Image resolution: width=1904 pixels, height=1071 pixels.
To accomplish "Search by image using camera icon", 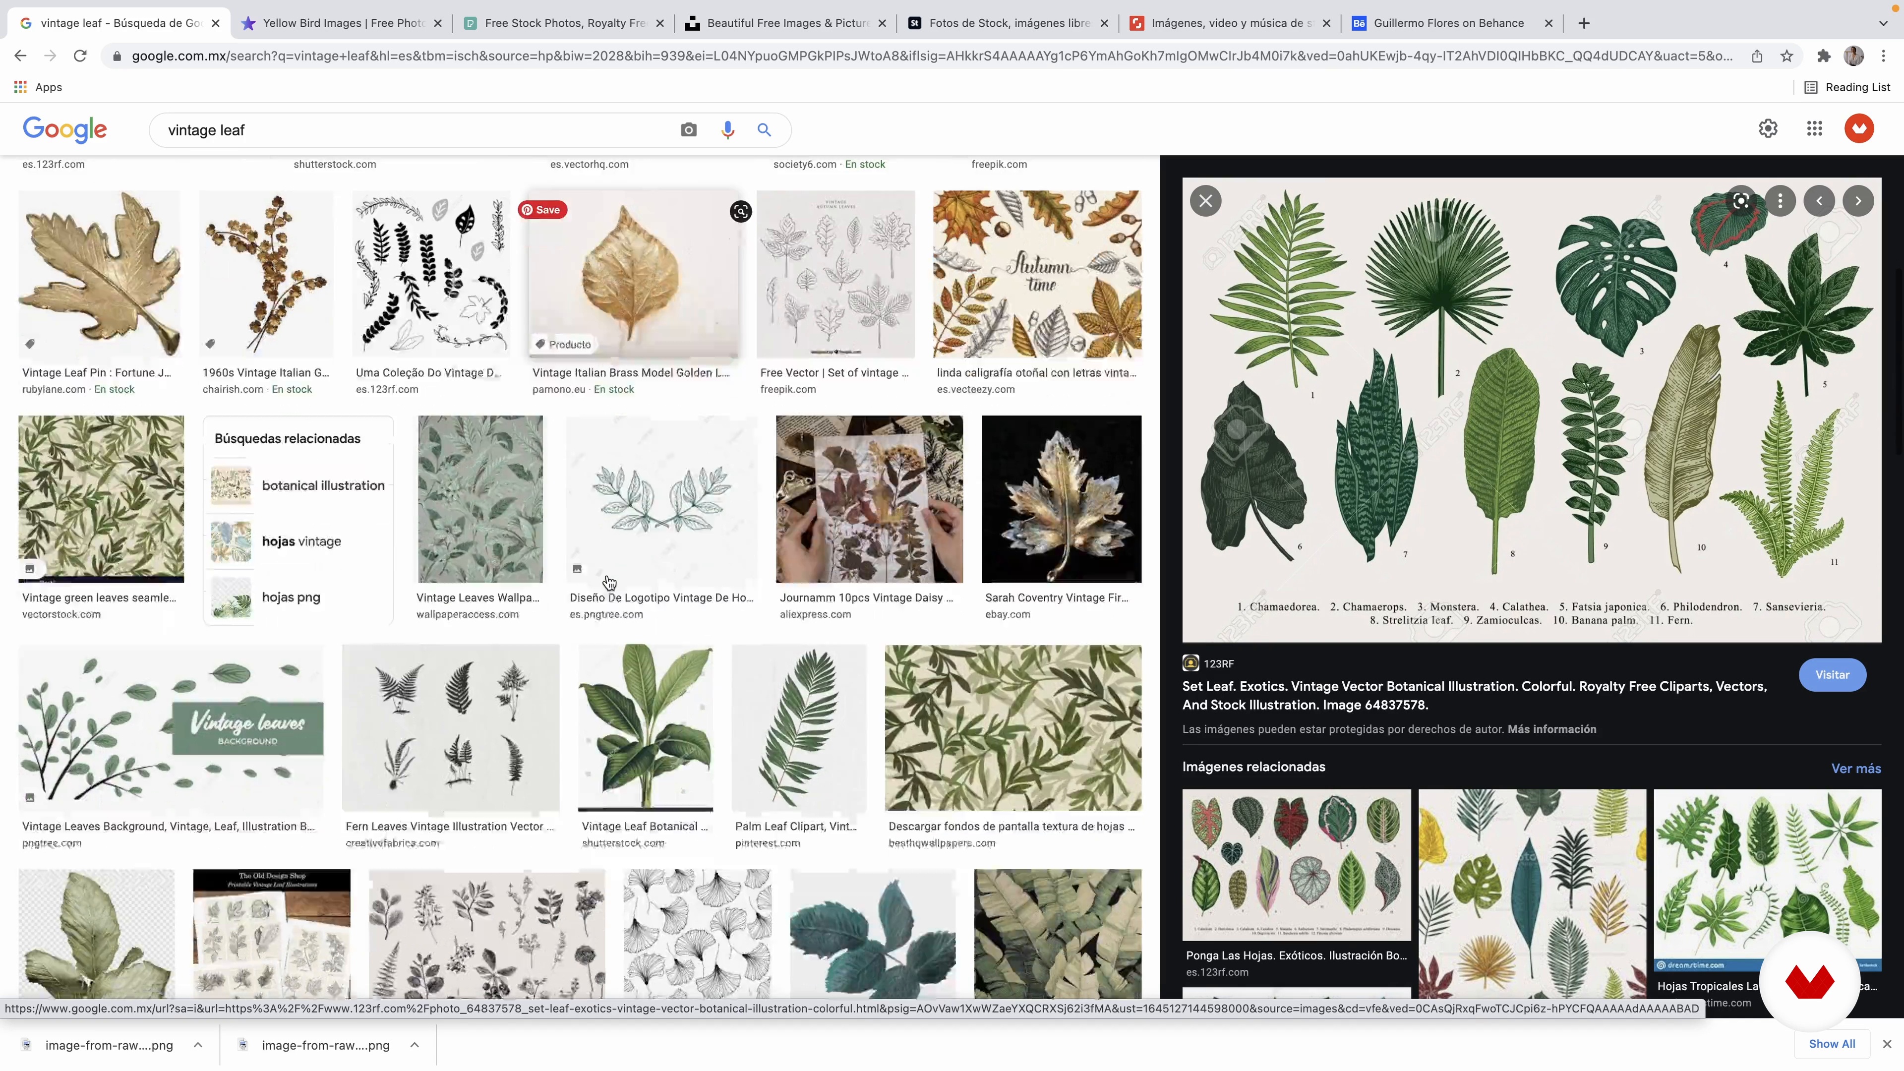I will tap(688, 130).
